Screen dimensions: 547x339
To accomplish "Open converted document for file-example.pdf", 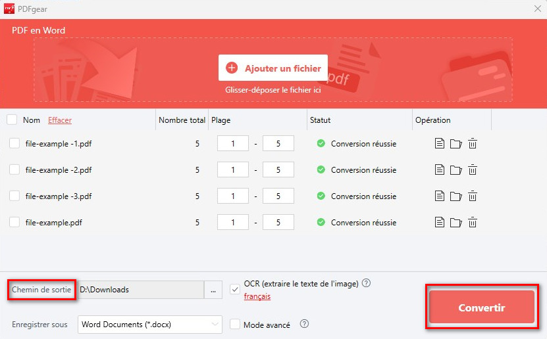I will click(x=439, y=223).
